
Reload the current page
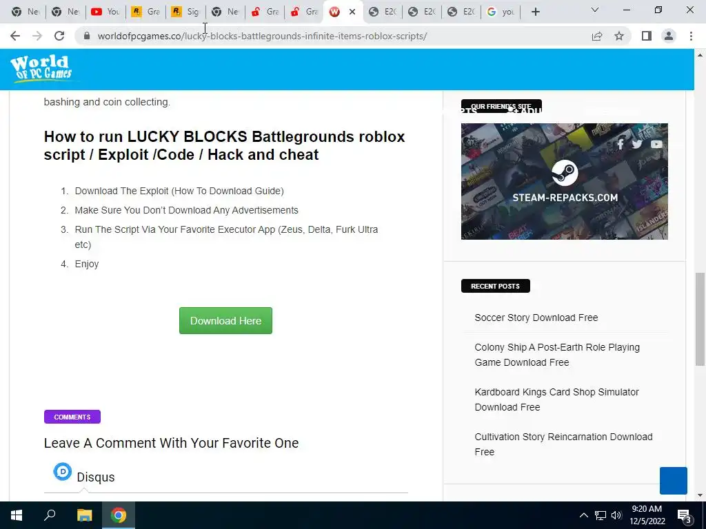pyautogui.click(x=59, y=36)
